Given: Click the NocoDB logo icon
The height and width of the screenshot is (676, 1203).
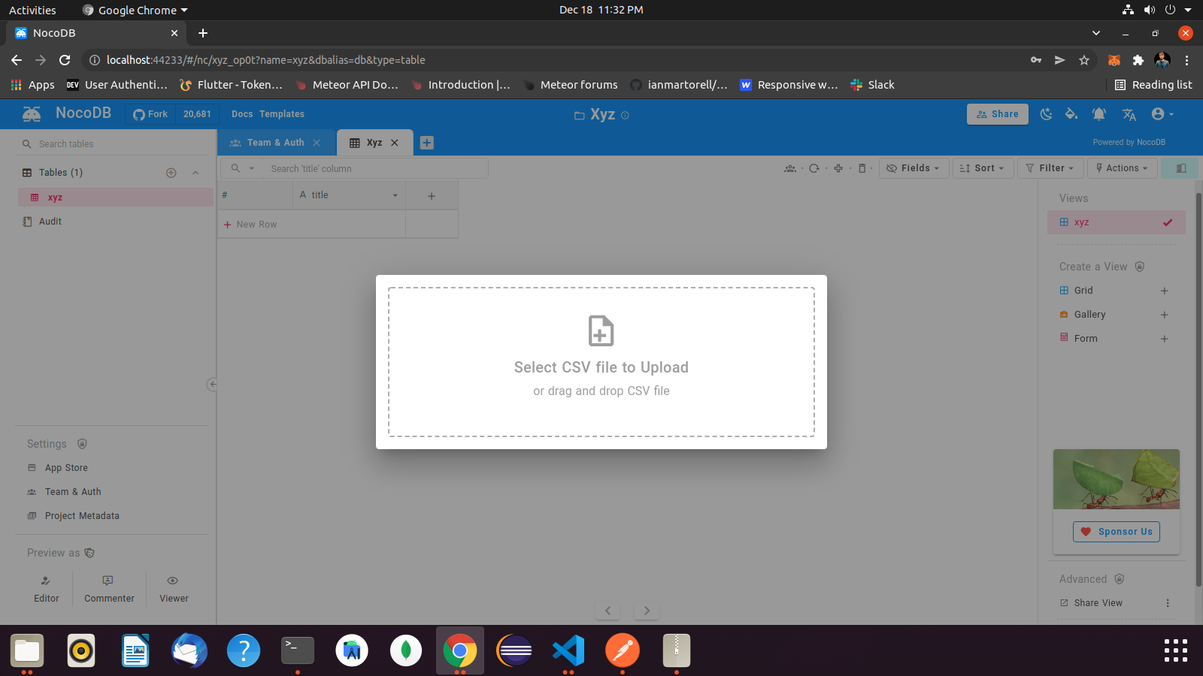Looking at the screenshot, I should pyautogui.click(x=32, y=114).
